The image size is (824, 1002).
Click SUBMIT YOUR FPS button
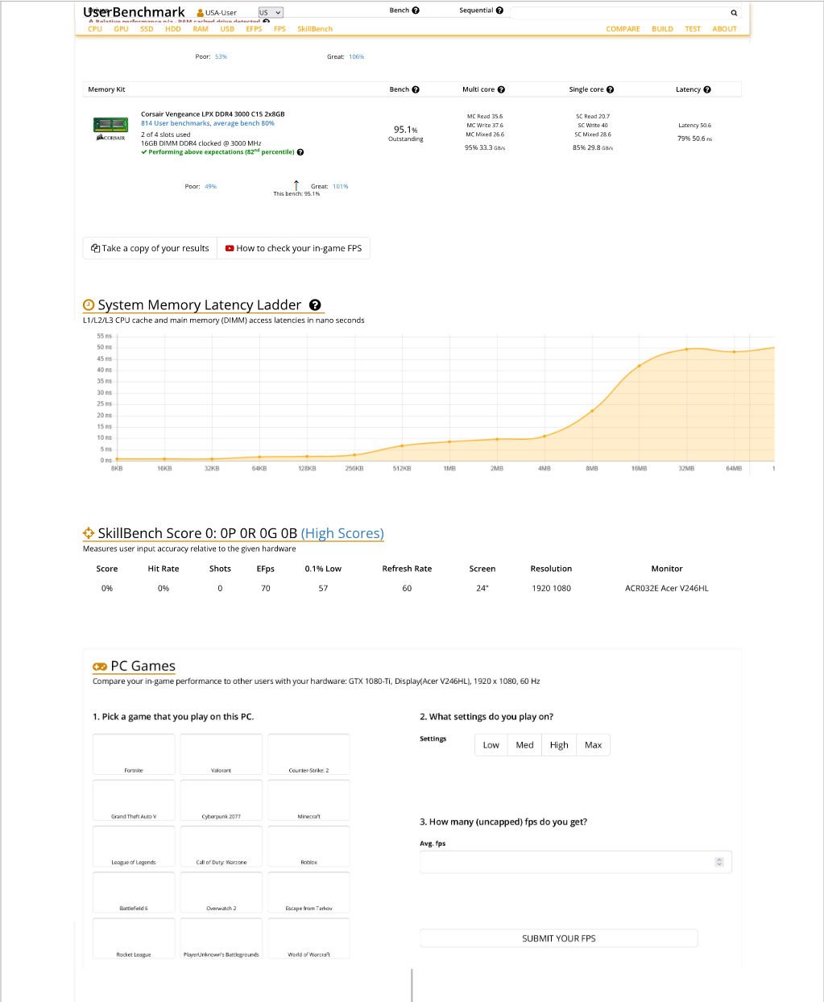click(x=559, y=938)
